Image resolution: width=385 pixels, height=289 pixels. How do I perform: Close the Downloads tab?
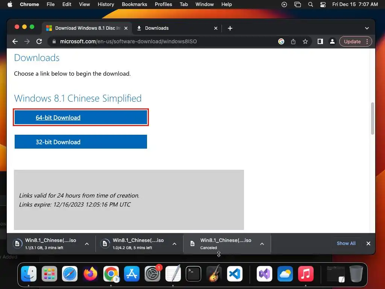[x=215, y=28]
